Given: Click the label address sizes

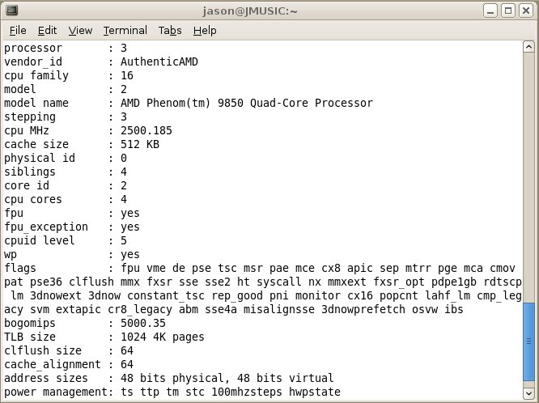Looking at the screenshot, I should [46, 378].
